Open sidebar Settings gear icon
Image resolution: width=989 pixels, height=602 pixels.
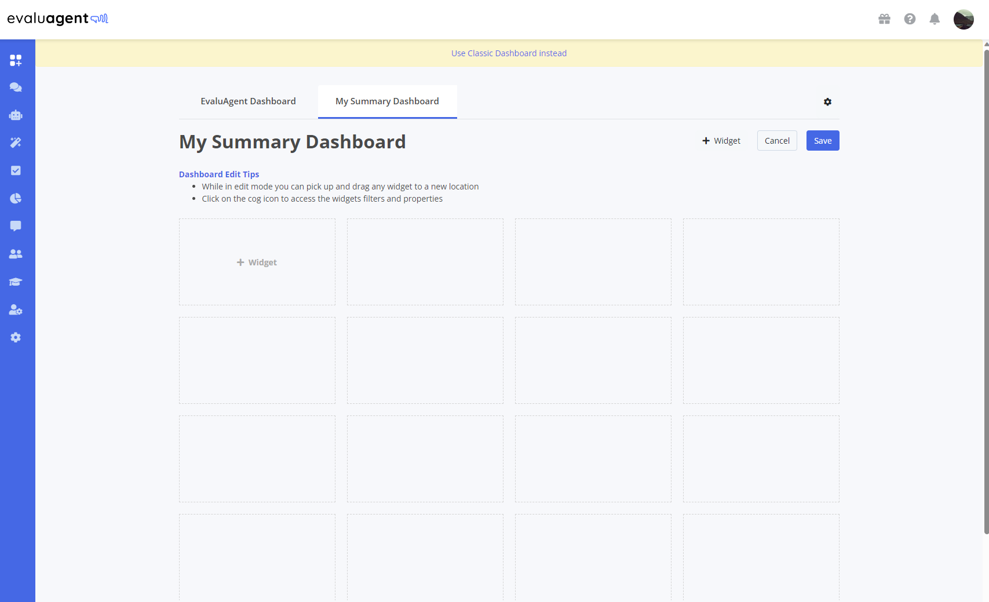16,337
